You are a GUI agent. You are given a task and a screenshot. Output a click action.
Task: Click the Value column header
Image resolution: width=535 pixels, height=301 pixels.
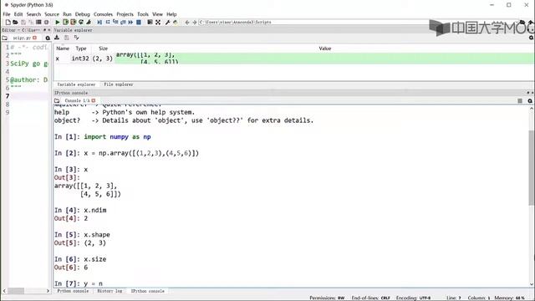tap(325, 48)
